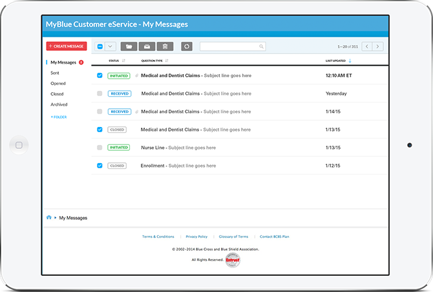Open the Closed folder
433x292 pixels.
coord(57,94)
